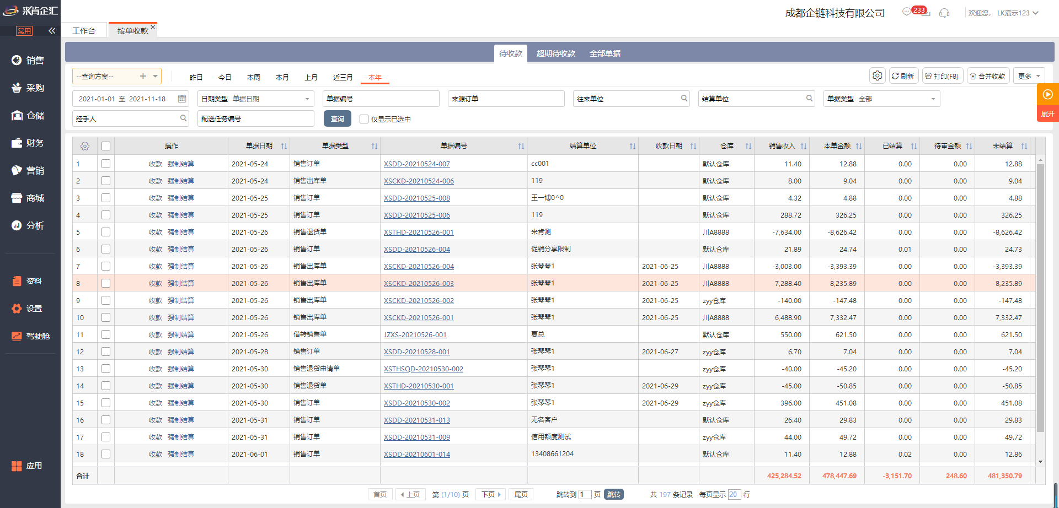Open the 查询方案 dropdown
The width and height of the screenshot is (1059, 508).
[156, 76]
